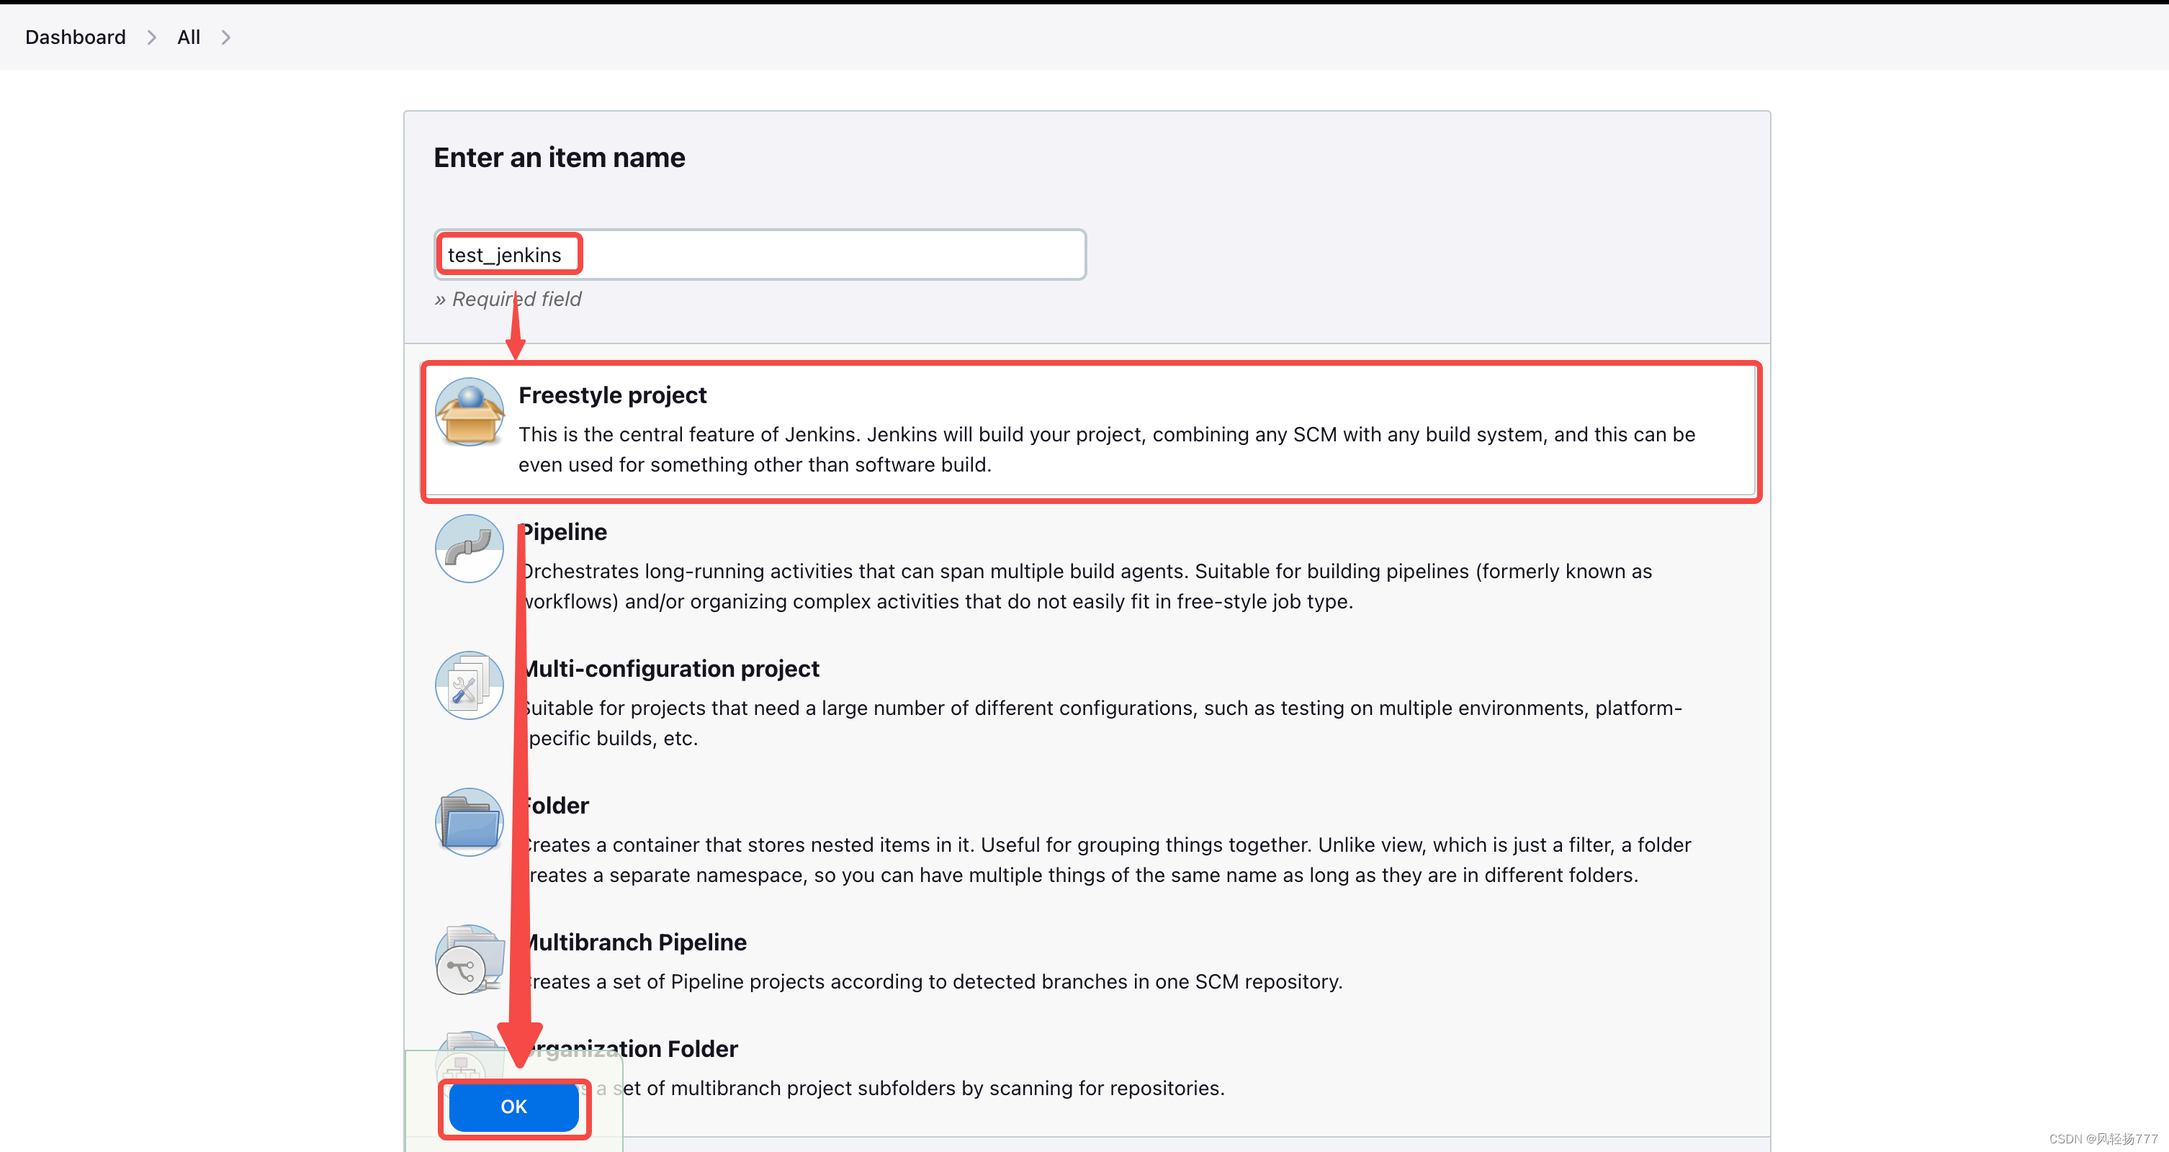Screen dimensions: 2169x1152
Task: Click the 'Required field' hint text
Action: (508, 299)
